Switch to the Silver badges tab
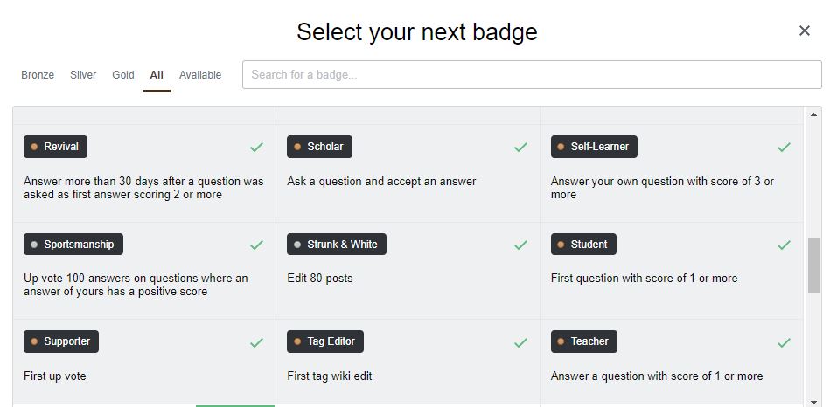 [83, 75]
